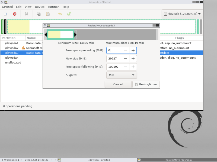Click the Paste partition toolbar icon
The image size is (217, 162).
pos(48,14)
